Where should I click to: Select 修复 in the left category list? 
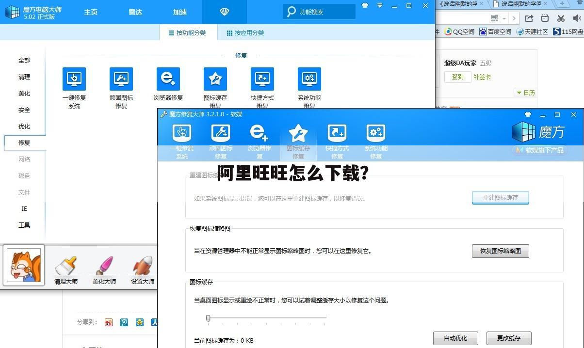click(24, 143)
